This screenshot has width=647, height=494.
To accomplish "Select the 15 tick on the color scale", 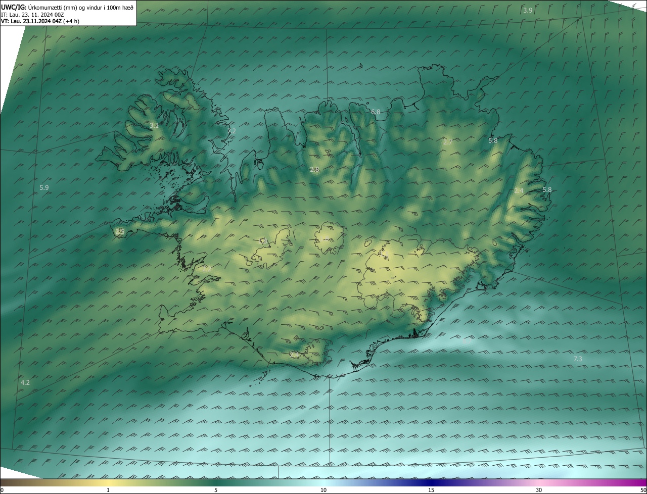I will pos(431,490).
